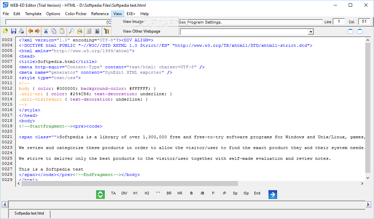
Task: Insert DIV tag button
Action: click(124, 193)
